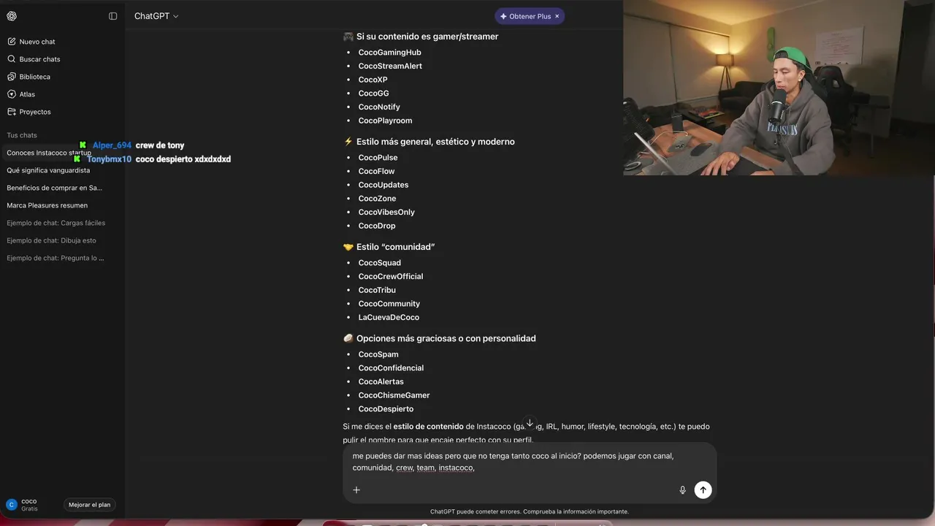Collapse the sidebar with the panel icon
The image size is (935, 526).
tap(112, 16)
